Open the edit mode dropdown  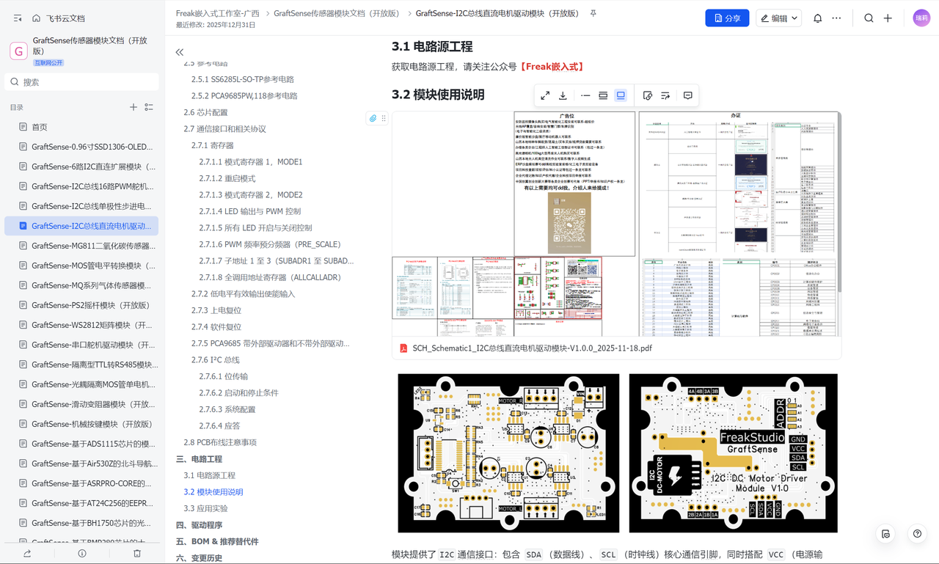click(x=778, y=18)
